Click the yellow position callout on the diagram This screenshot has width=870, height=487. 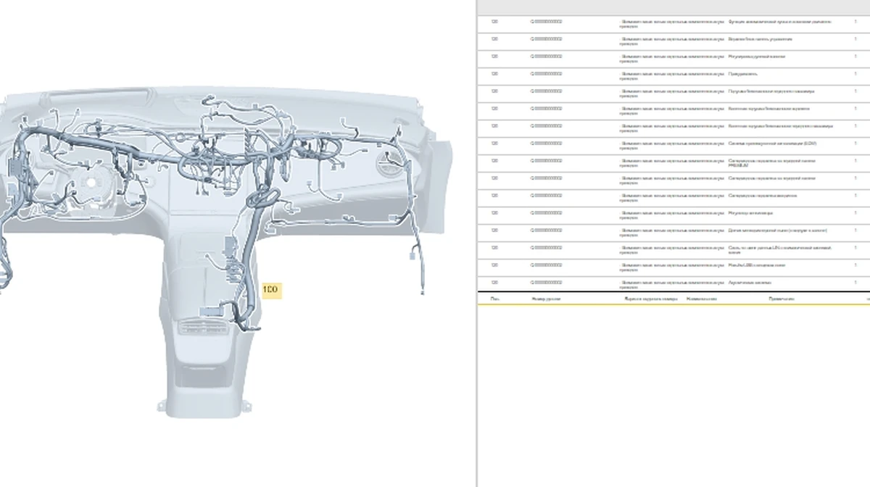point(270,290)
